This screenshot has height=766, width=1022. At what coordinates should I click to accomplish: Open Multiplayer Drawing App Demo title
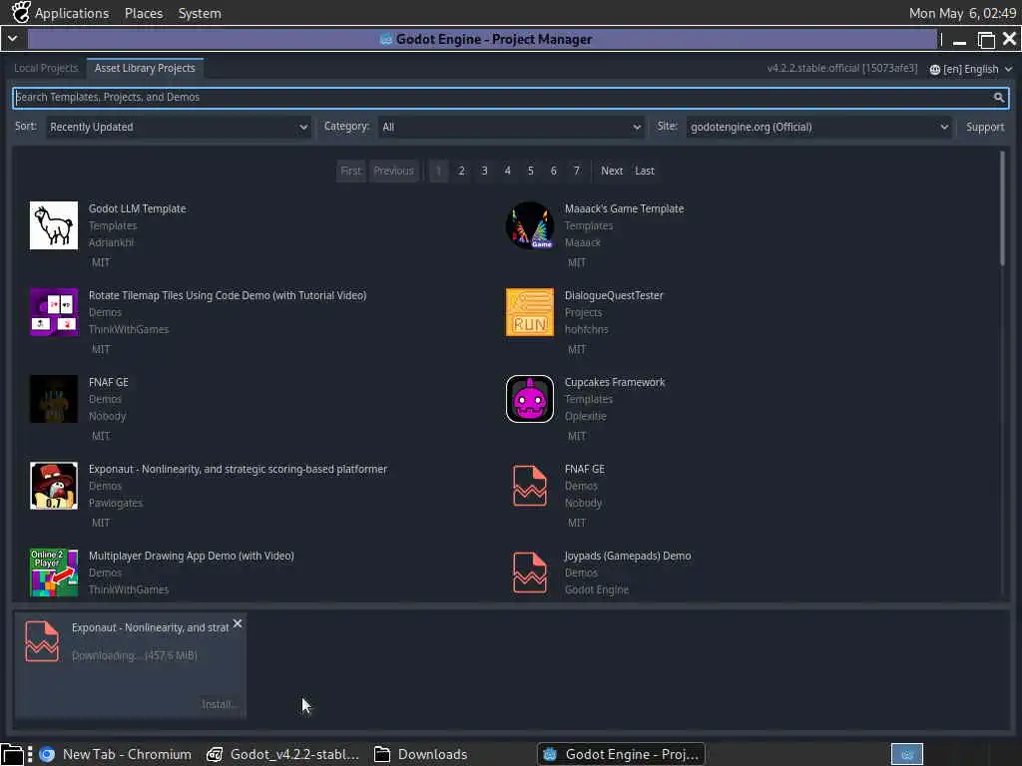point(191,556)
